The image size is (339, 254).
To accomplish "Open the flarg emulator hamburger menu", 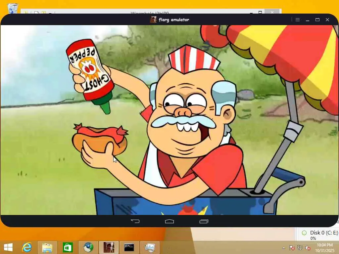I will point(298,20).
